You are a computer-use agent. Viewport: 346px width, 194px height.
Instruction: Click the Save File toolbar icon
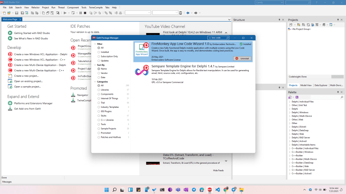pos(17,13)
